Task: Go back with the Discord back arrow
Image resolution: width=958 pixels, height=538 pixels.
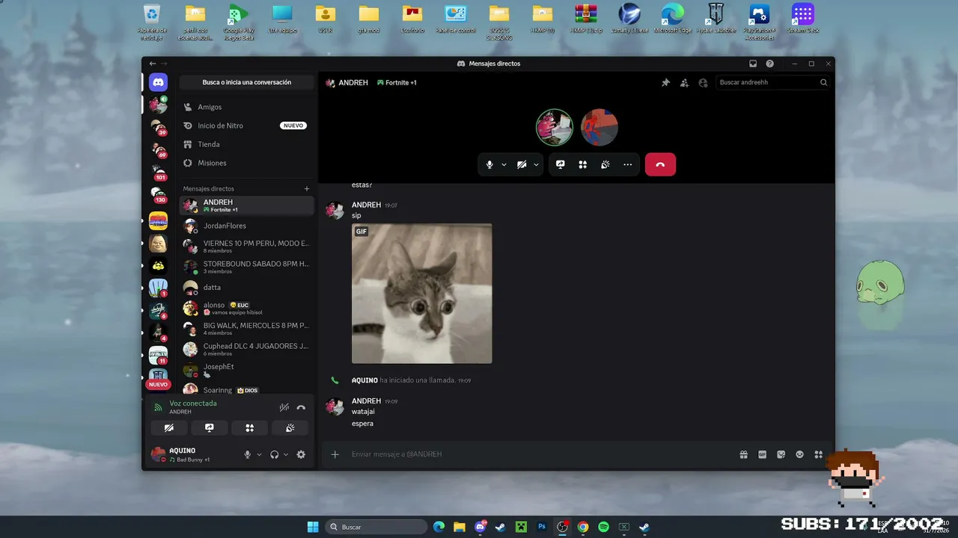Action: (x=153, y=64)
